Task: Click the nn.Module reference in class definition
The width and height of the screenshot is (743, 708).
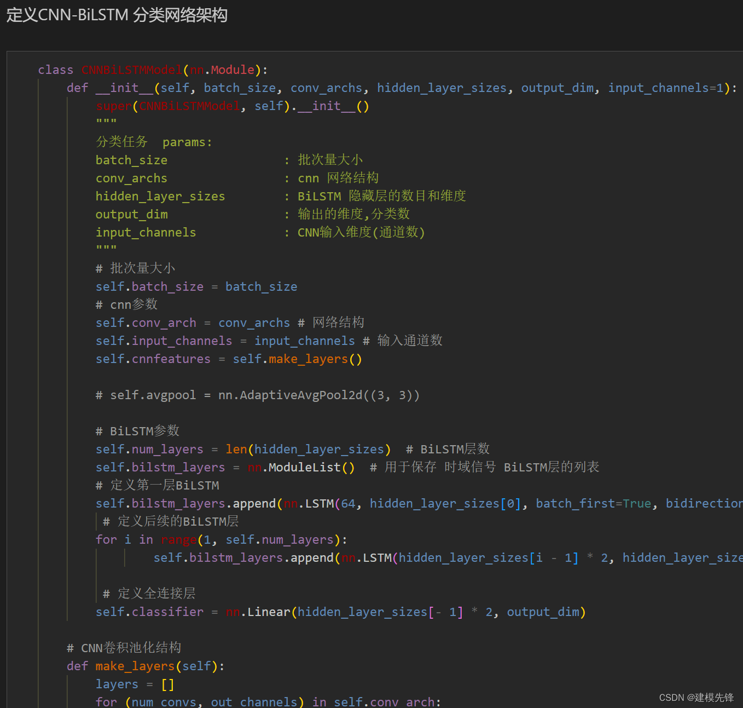Action: (x=220, y=70)
